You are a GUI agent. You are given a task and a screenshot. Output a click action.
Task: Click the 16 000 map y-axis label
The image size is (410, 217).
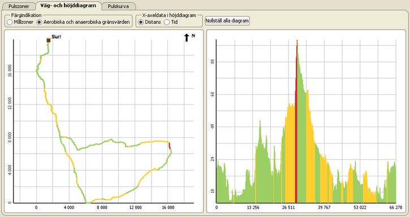10,71
